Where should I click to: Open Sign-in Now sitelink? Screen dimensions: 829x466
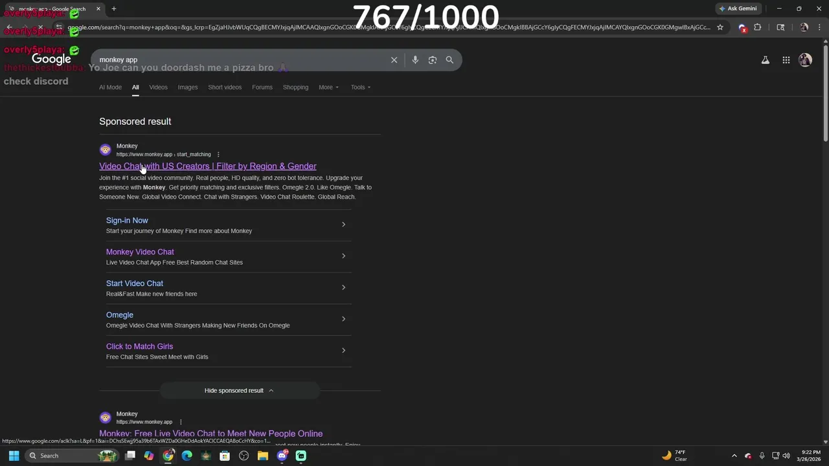click(x=127, y=221)
